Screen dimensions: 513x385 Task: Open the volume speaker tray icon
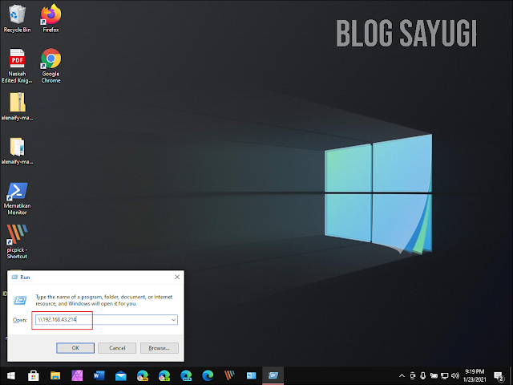(455, 375)
